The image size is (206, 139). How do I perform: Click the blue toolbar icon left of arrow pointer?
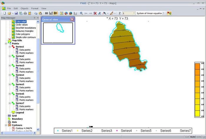(x=99, y=13)
